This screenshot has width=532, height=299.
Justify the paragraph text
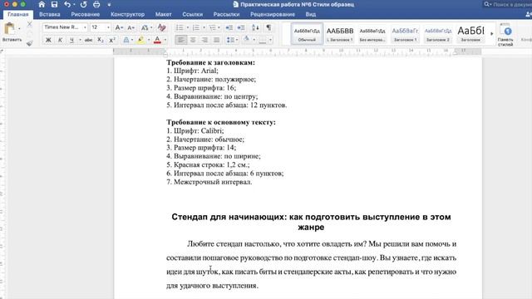click(216, 40)
